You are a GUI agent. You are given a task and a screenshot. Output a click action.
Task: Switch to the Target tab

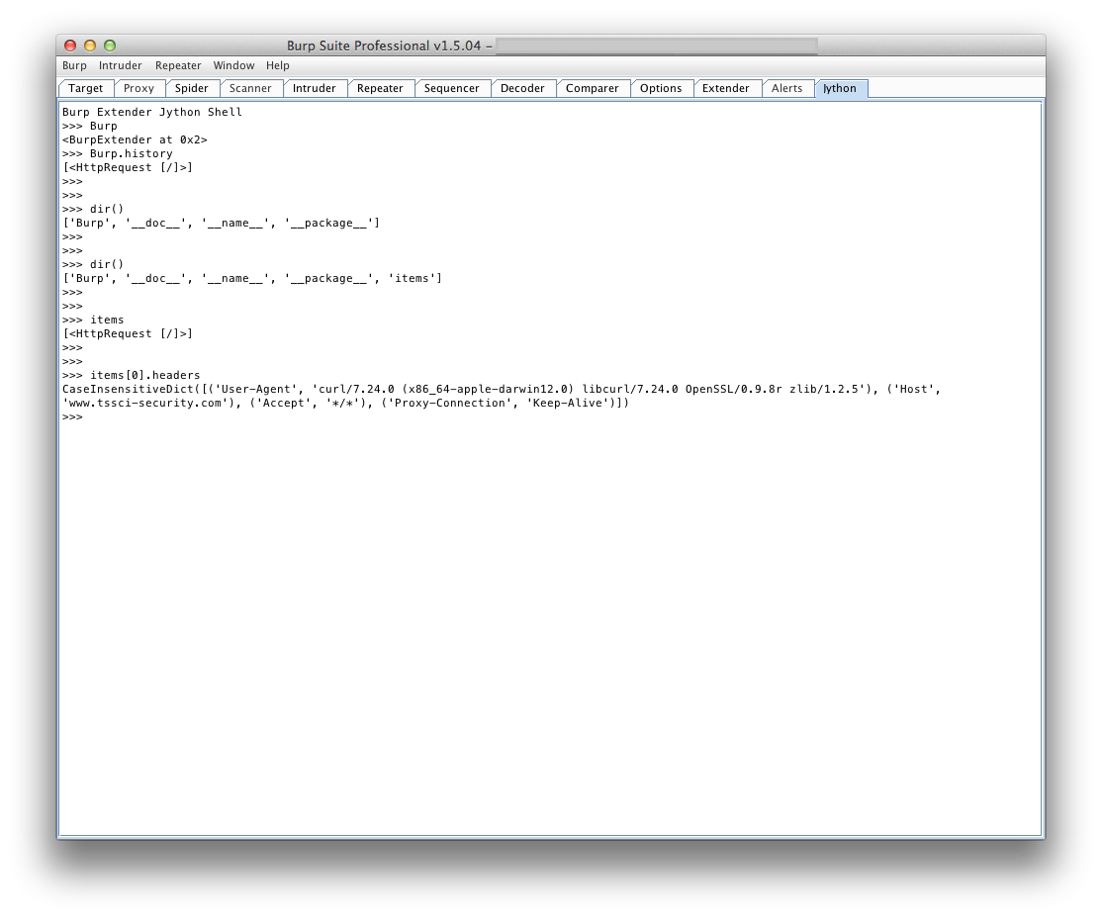pos(86,88)
